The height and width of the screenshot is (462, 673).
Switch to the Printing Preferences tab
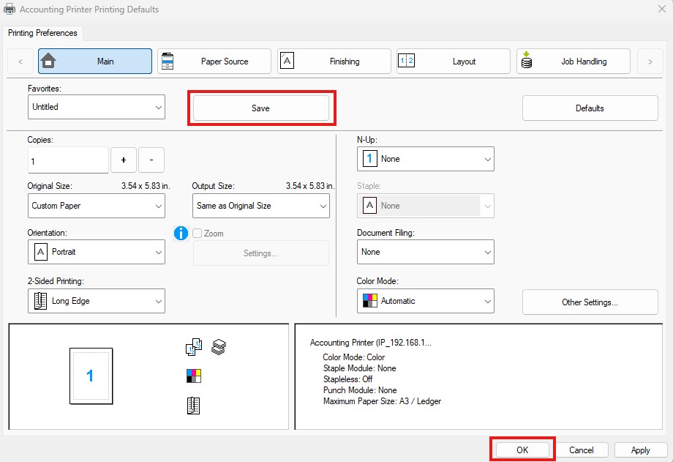click(x=43, y=33)
